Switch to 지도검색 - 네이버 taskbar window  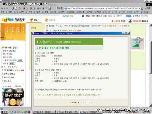pos(44,112)
